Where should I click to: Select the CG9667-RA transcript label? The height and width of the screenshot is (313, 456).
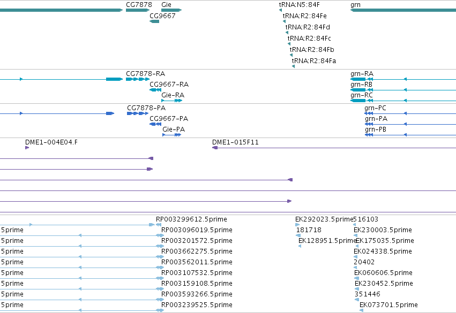pyautogui.click(x=169, y=85)
